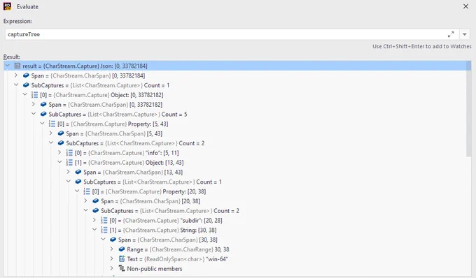Collapse the SubCaptures Count = 5 node
The height and width of the screenshot is (278, 476).
(x=34, y=114)
